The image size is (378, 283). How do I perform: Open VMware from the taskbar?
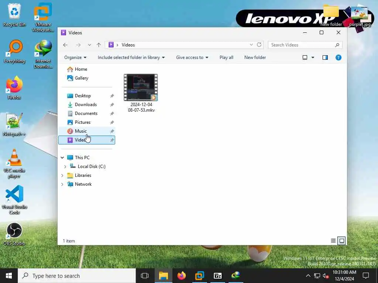(200, 276)
